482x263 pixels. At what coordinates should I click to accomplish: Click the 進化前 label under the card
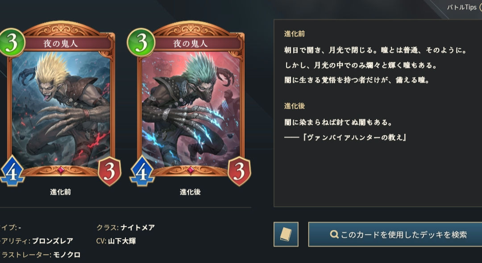tap(61, 192)
